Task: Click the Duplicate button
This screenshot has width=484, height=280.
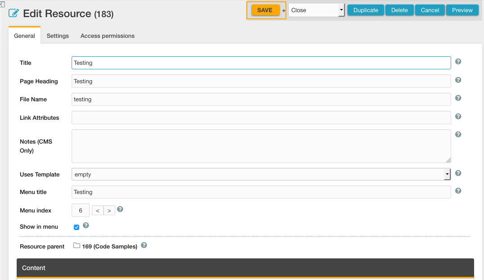Action: click(x=366, y=10)
